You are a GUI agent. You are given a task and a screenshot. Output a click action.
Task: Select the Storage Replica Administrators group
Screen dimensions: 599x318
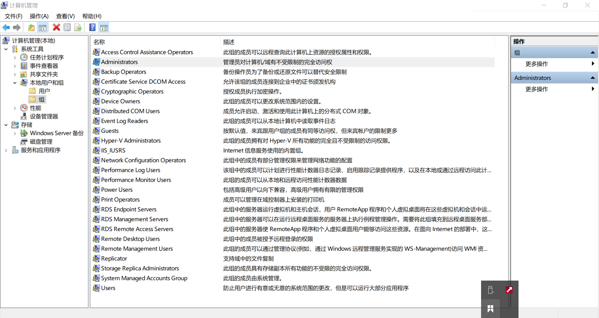tap(140, 268)
